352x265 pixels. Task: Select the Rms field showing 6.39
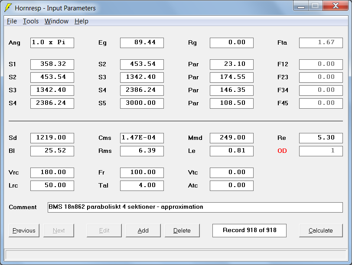(x=142, y=151)
